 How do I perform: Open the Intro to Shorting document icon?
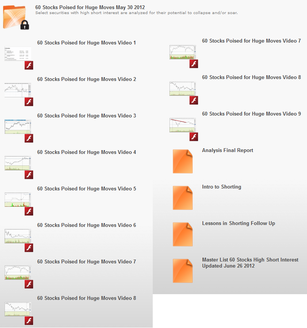183,198
